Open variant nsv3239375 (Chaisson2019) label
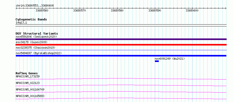This screenshot has height=102, width=234. pos(35,48)
